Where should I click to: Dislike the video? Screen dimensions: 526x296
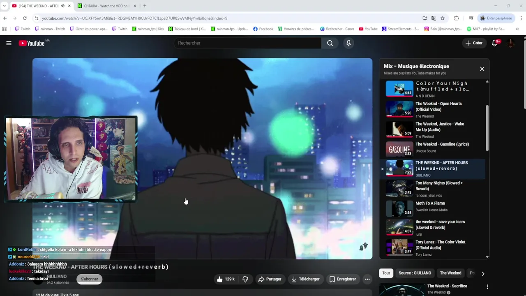245,279
